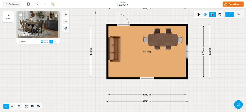
Task: Select the blue blueprint color mode
Action: point(205,14)
